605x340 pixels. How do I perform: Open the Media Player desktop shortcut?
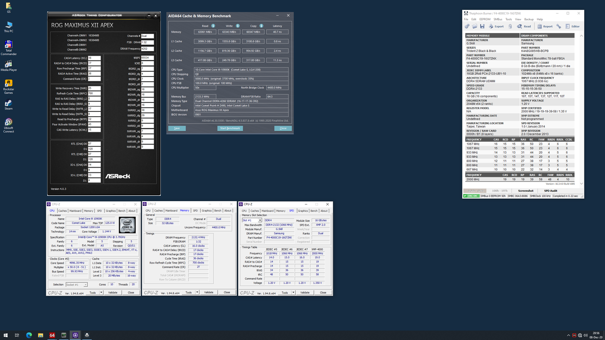[9, 66]
